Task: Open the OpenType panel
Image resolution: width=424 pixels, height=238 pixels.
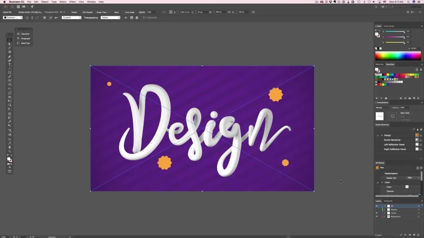Action: coord(24,43)
